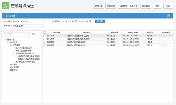Check the first row's checkbox for 2015年1月
This screenshot has height=105, width=176.
[x=45, y=36]
